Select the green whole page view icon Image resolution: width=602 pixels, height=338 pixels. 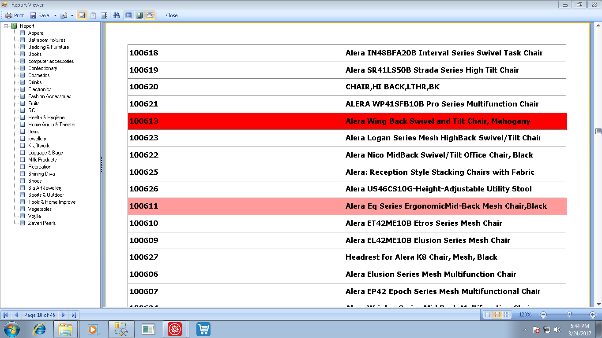[x=139, y=15]
